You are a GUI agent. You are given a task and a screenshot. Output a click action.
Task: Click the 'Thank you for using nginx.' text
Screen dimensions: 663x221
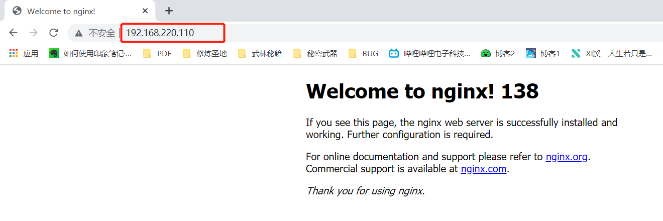tap(366, 191)
